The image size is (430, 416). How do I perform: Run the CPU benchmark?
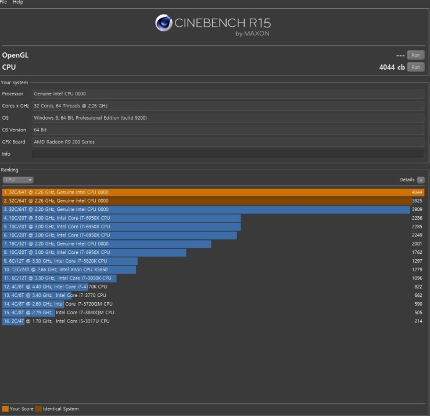415,67
